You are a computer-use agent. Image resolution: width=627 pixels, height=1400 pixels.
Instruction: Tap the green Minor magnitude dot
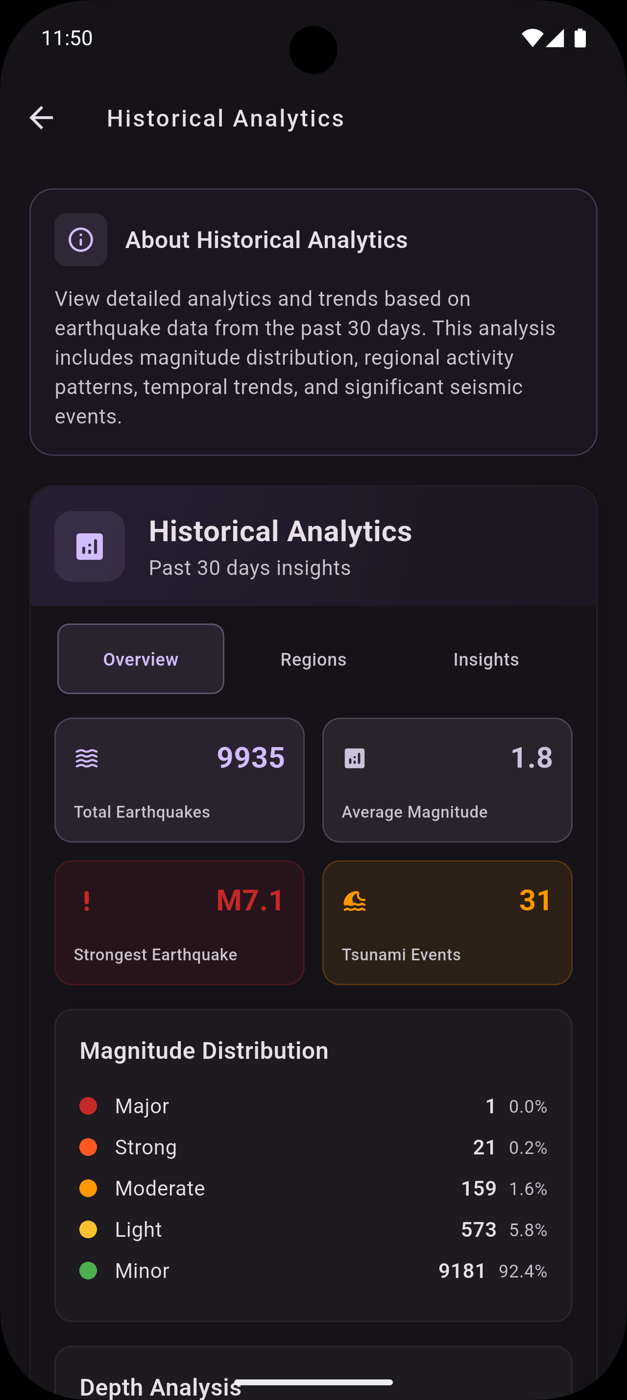pyautogui.click(x=89, y=1271)
